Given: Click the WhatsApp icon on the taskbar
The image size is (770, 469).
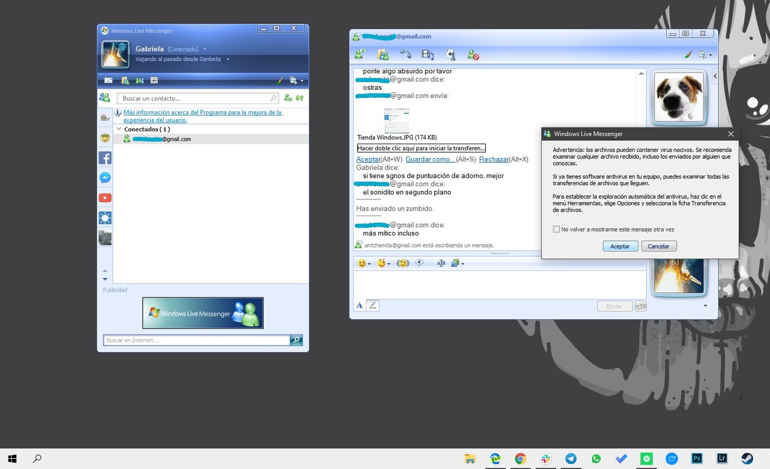Looking at the screenshot, I should coord(596,458).
